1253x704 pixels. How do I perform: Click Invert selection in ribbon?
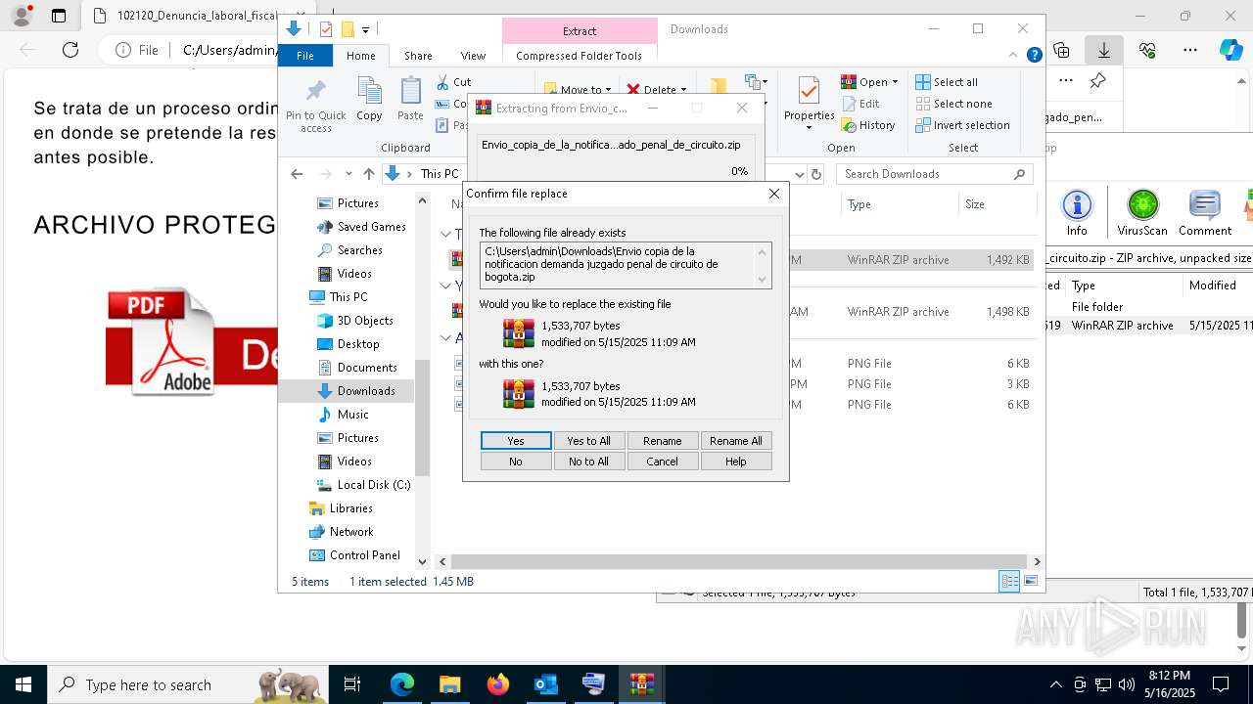pos(962,125)
